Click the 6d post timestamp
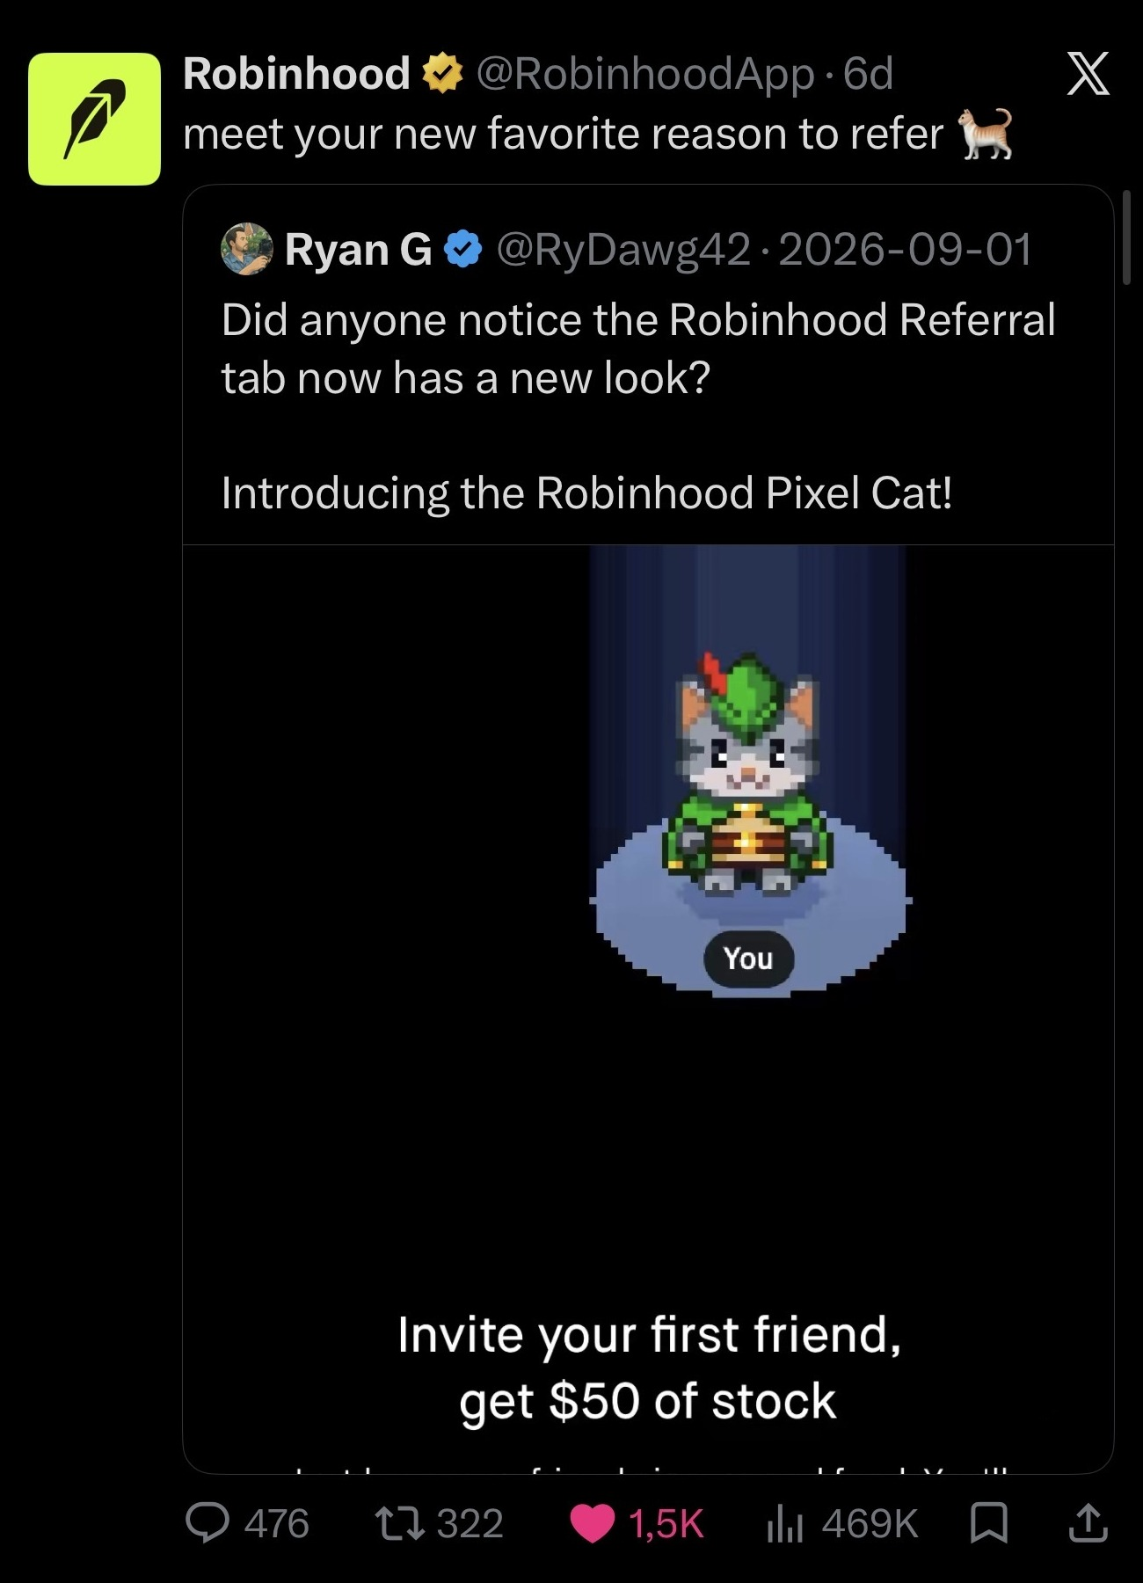This screenshot has height=1583, width=1143. coord(868,73)
